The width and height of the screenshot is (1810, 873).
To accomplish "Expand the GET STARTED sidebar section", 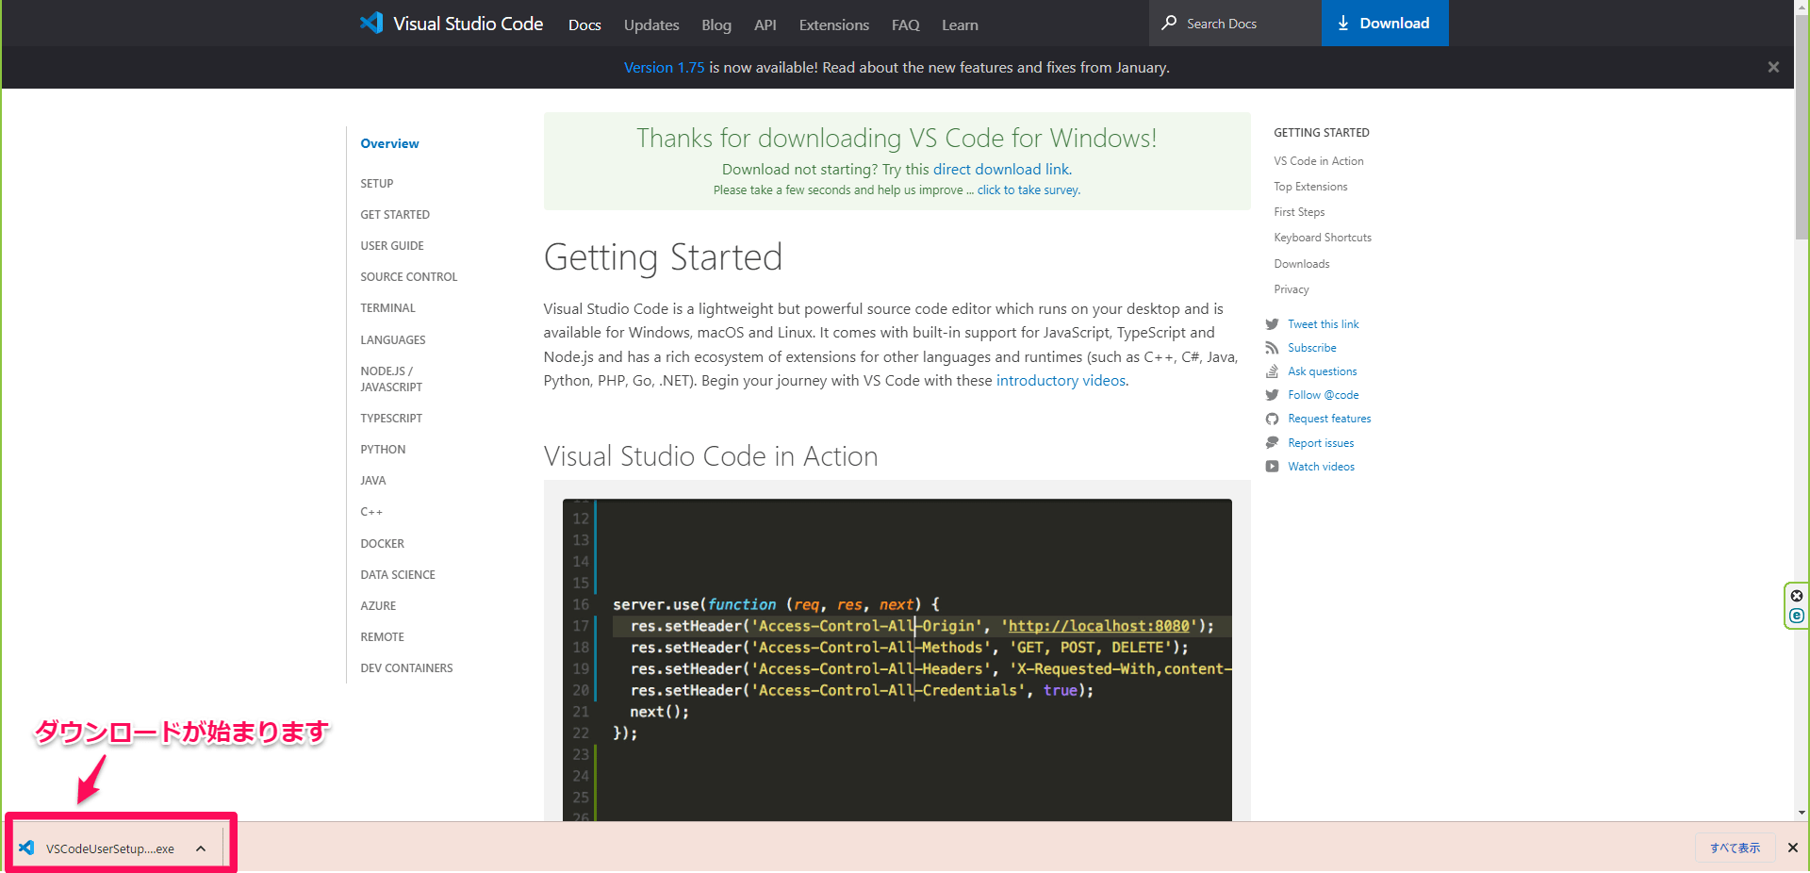I will tap(395, 215).
